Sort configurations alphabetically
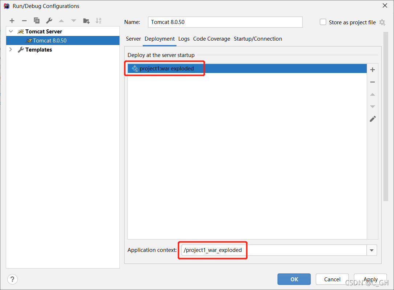The width and height of the screenshot is (394, 290). 98,21
